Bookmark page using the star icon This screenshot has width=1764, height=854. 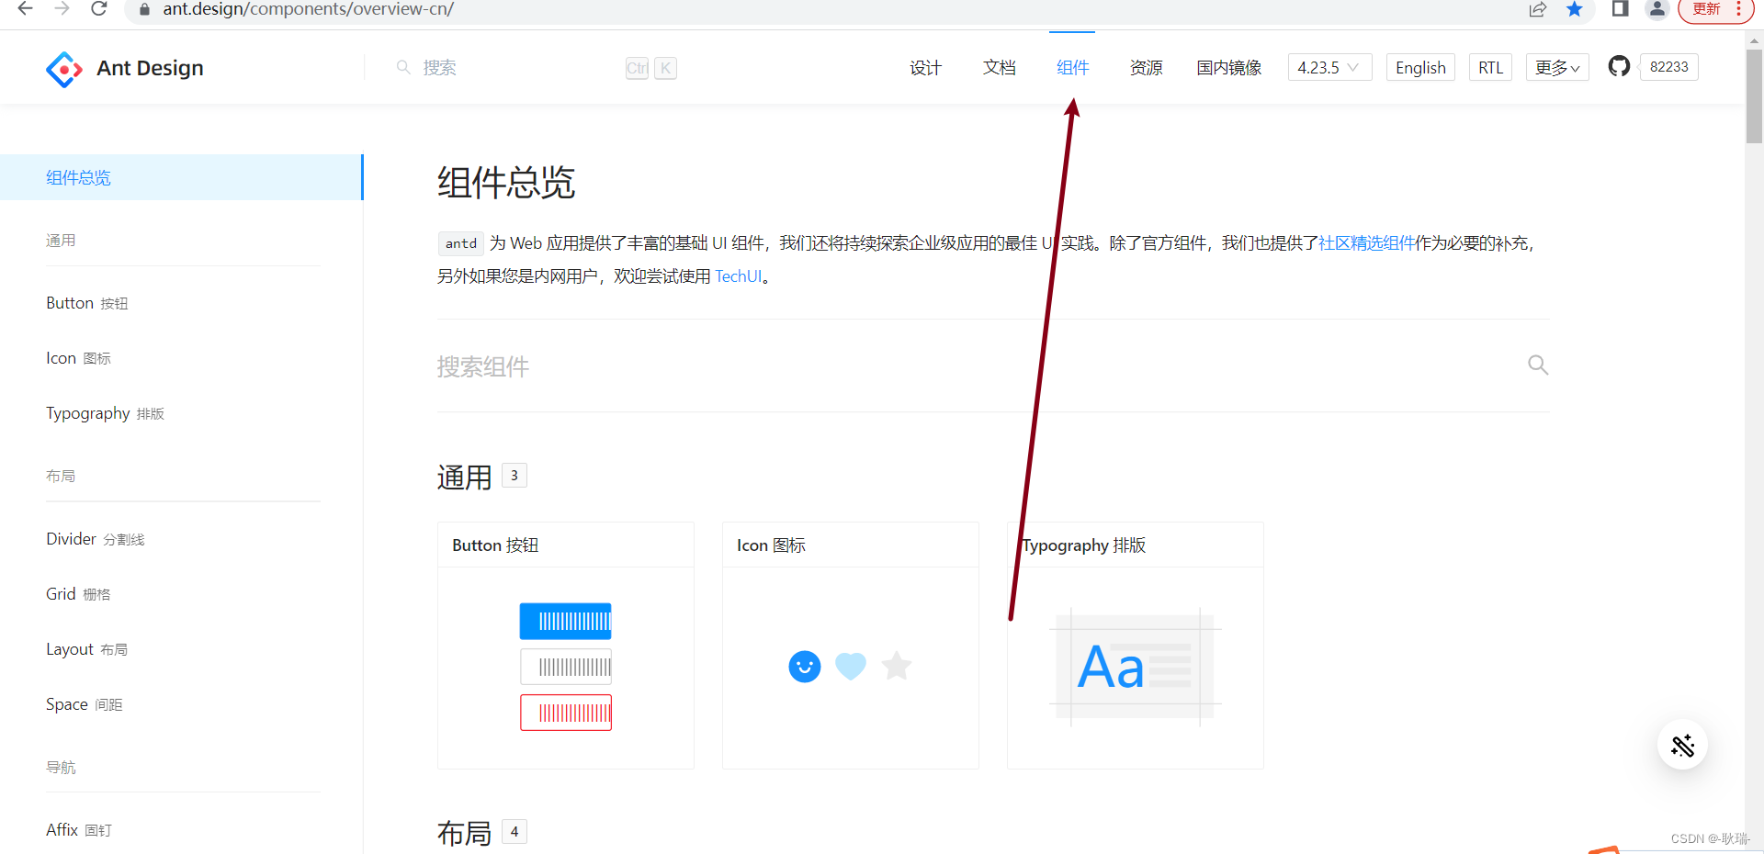[x=1575, y=9]
